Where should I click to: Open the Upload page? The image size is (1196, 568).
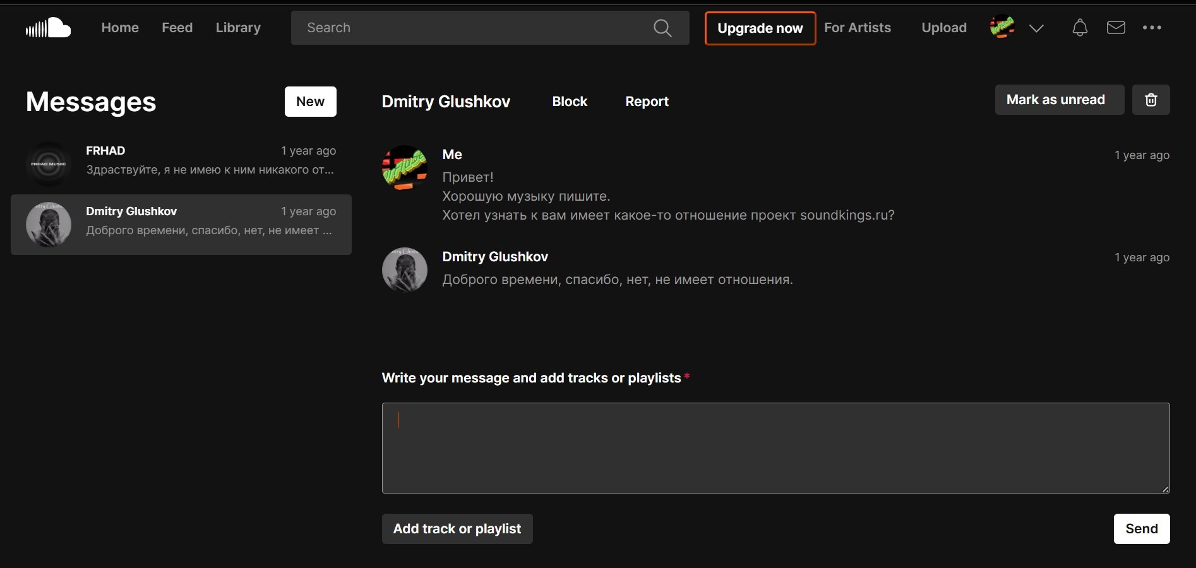point(944,28)
